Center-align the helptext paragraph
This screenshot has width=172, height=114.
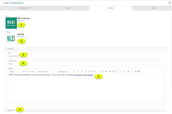(x=90, y=71)
